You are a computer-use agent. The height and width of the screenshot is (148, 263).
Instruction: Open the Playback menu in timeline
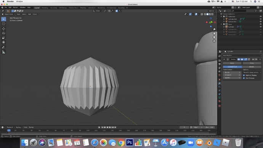pos(10,127)
